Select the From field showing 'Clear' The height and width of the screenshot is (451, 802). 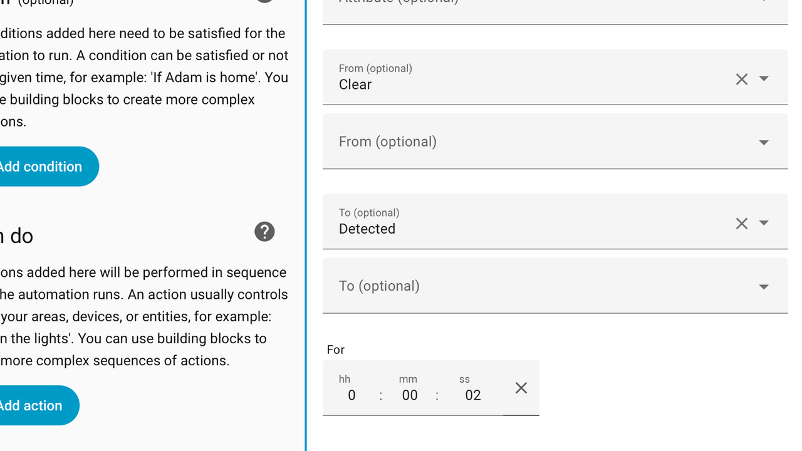[526, 78]
